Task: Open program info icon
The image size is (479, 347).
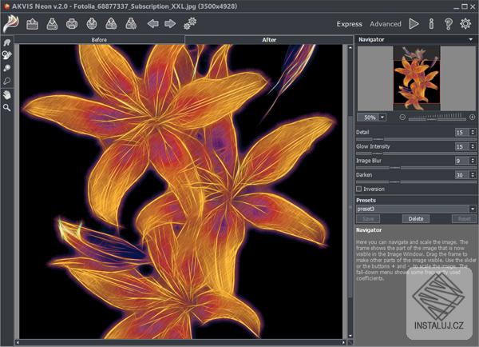Action: point(431,24)
